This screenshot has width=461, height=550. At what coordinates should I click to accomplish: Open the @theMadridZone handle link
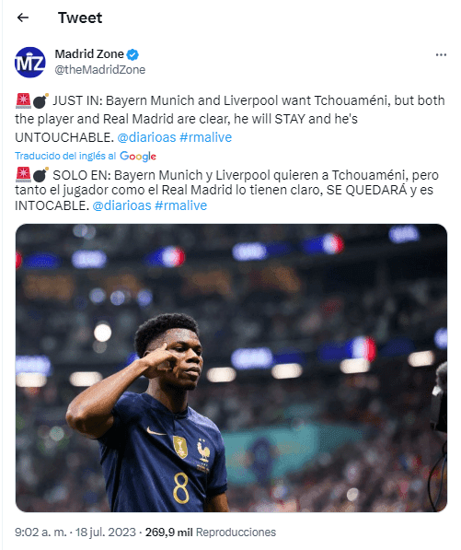coord(99,70)
